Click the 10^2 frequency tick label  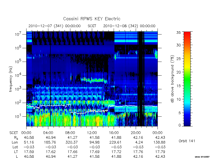[19, 103]
